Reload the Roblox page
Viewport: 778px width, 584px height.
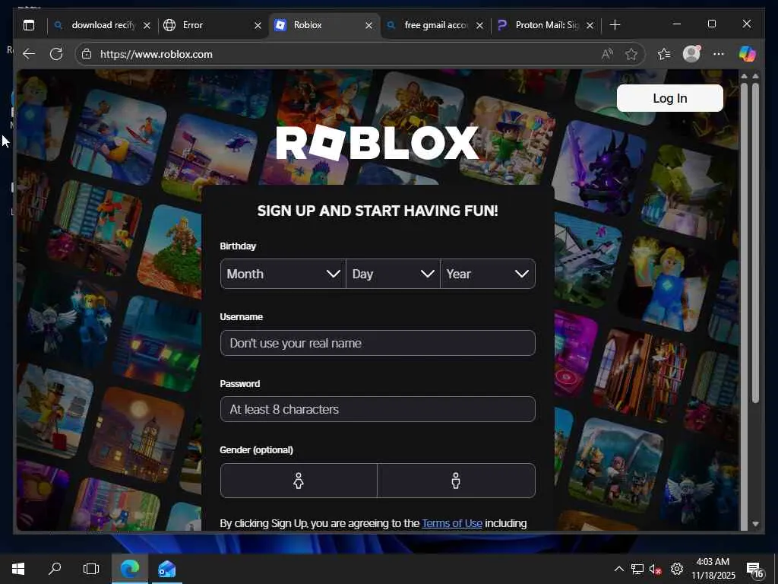[56, 54]
